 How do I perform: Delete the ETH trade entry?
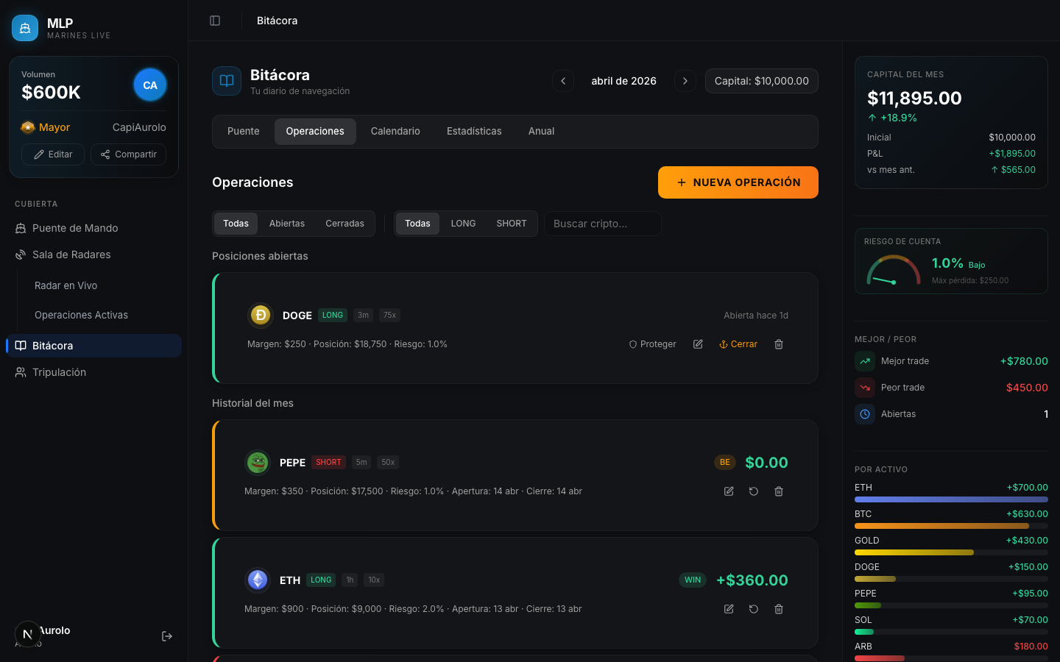(779, 609)
